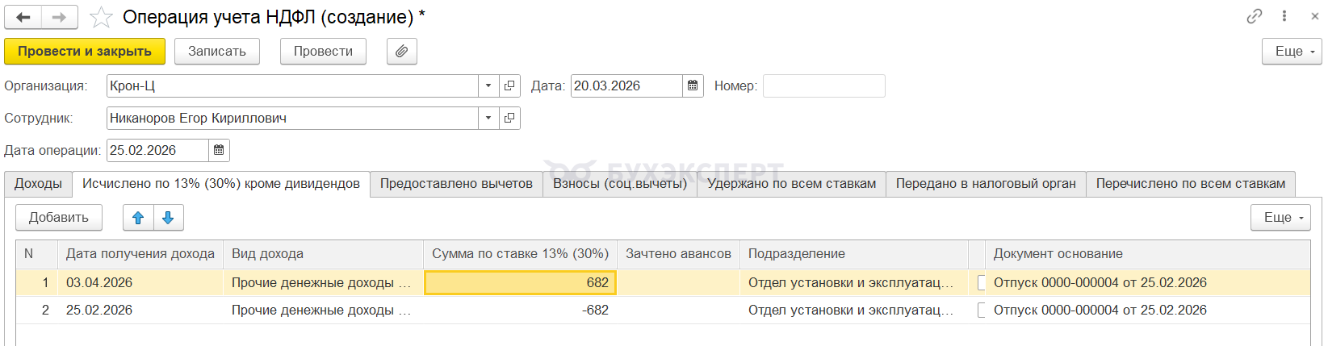Click the Добавить button

click(59, 218)
